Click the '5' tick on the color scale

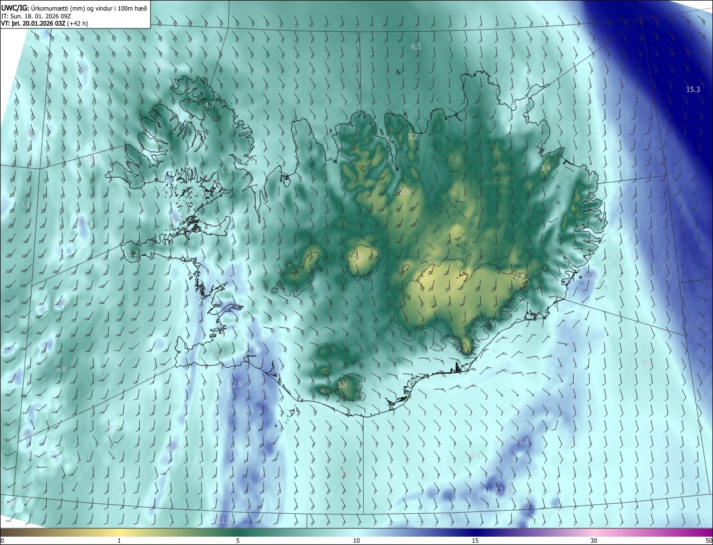(238, 541)
